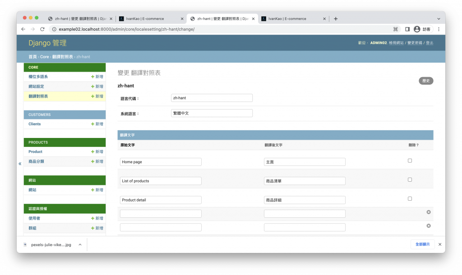Image resolution: width=462 pixels, height=275 pixels.
Task: Close the first zh-hant tab
Action: 111,18
